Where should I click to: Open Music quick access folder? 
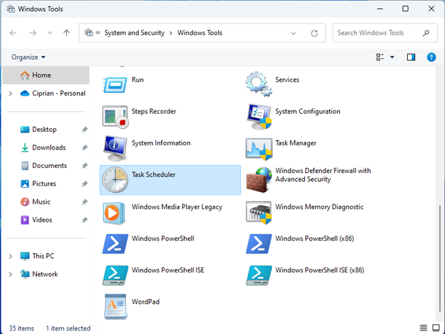coord(36,202)
